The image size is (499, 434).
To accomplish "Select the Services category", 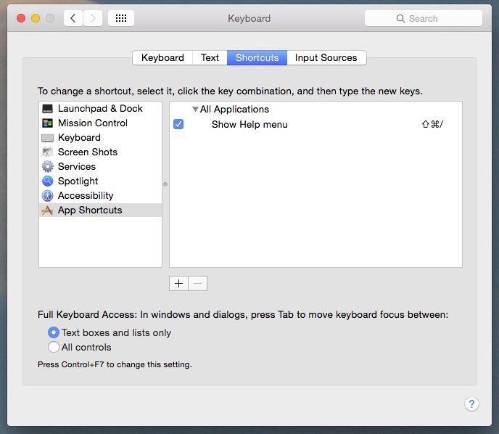I will 100,166.
